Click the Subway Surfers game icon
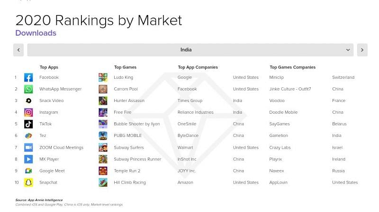This screenshot has height=212, width=379. click(x=103, y=147)
